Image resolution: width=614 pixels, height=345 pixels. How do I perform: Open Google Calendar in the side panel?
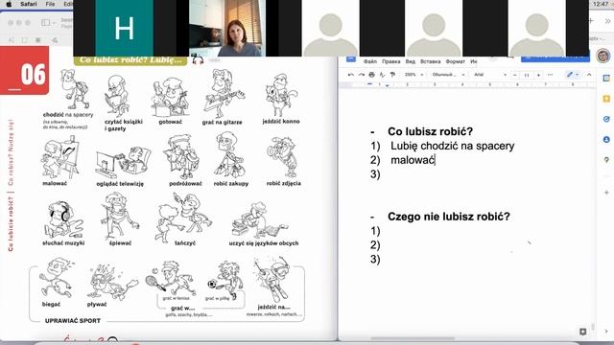[x=606, y=79]
